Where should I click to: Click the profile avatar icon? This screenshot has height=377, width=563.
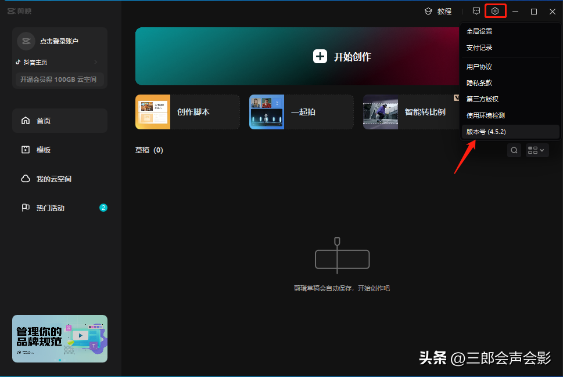[26, 41]
